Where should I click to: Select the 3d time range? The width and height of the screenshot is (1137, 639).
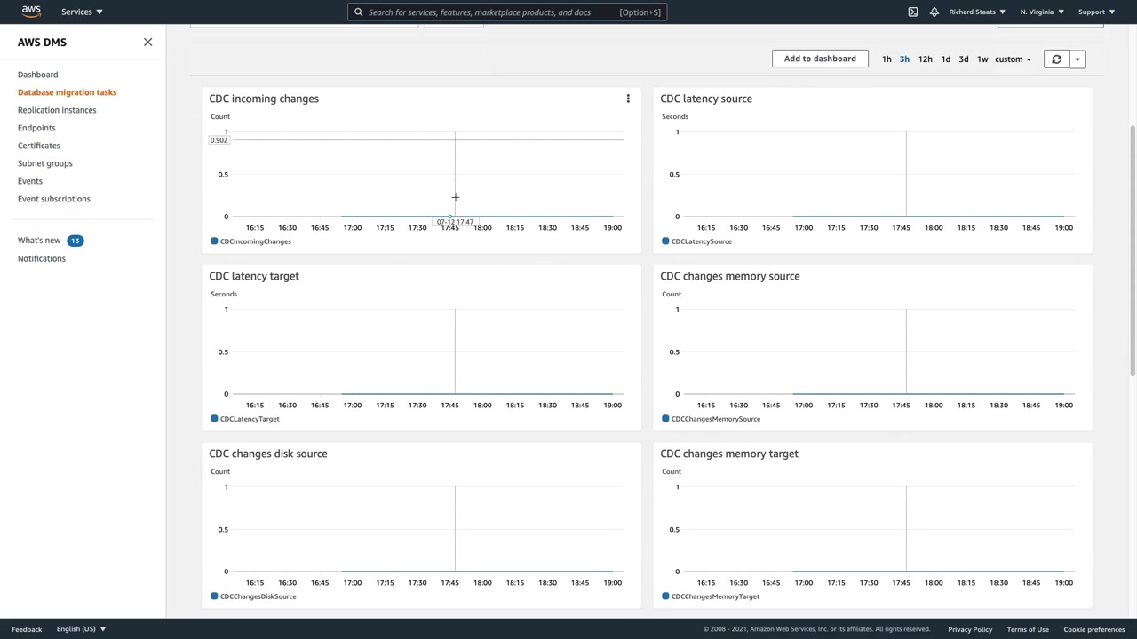(964, 59)
